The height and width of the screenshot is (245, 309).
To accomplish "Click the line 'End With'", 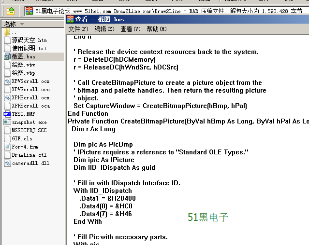I will pos(88,221).
